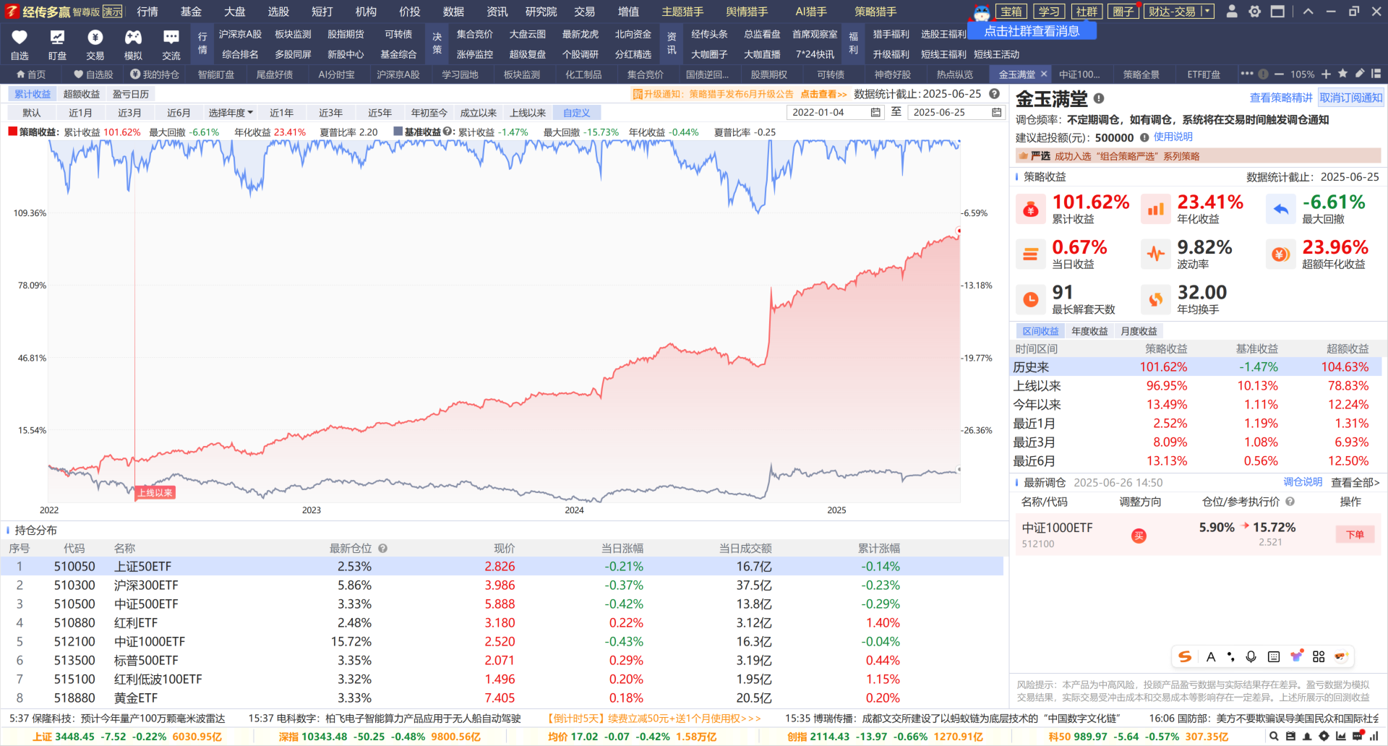
Task: Click the 宝箱 button in title bar
Action: [x=1011, y=12]
